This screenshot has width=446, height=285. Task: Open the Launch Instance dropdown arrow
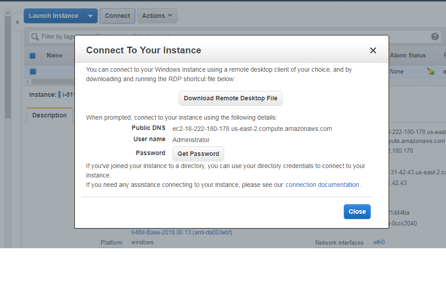[x=90, y=16]
